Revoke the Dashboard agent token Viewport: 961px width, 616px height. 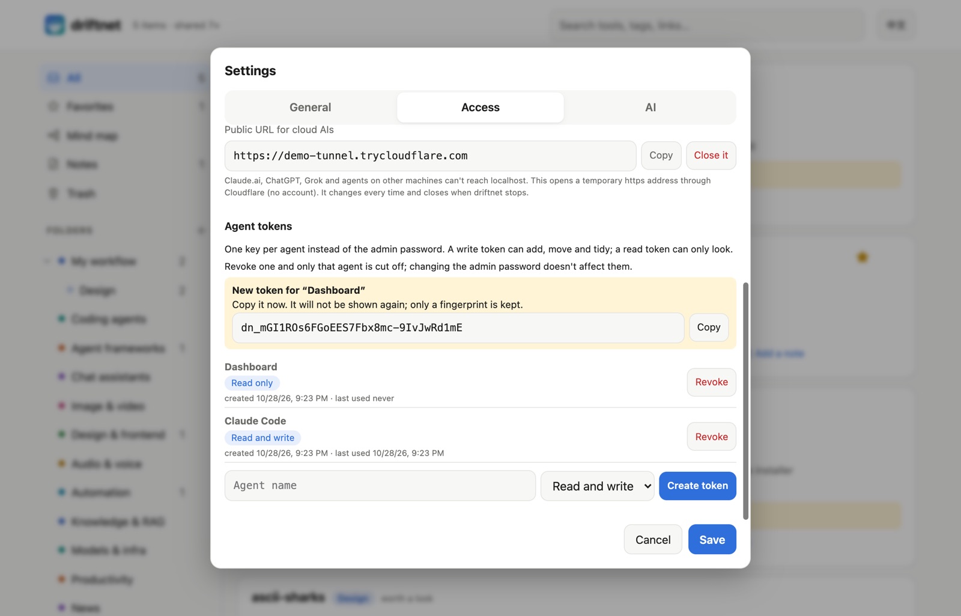click(712, 382)
